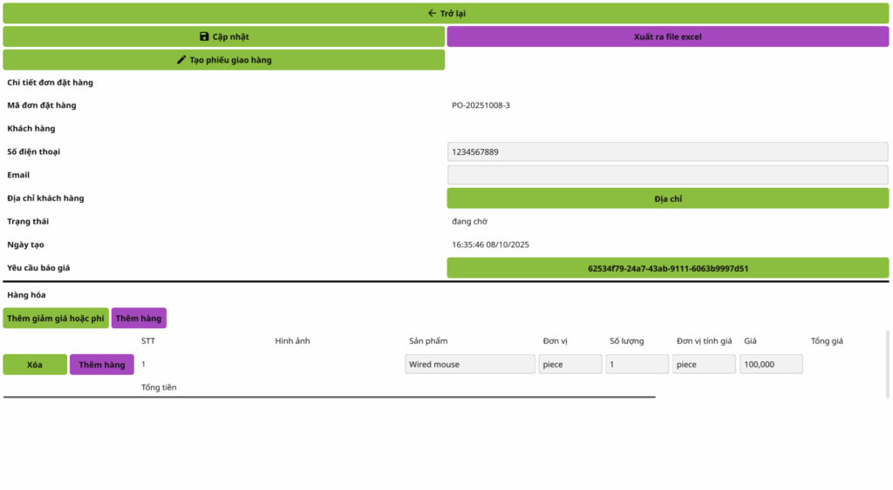The width and height of the screenshot is (893, 490).
Task: Focus the Số lượng quantity field
Action: click(x=637, y=365)
